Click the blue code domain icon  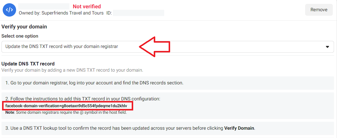[9, 10]
